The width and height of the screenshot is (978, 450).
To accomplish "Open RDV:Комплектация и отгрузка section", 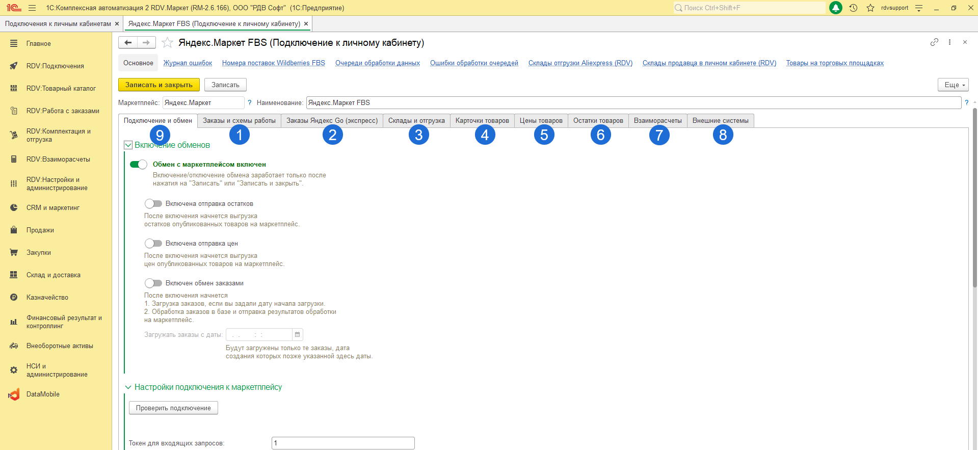I will pos(56,135).
